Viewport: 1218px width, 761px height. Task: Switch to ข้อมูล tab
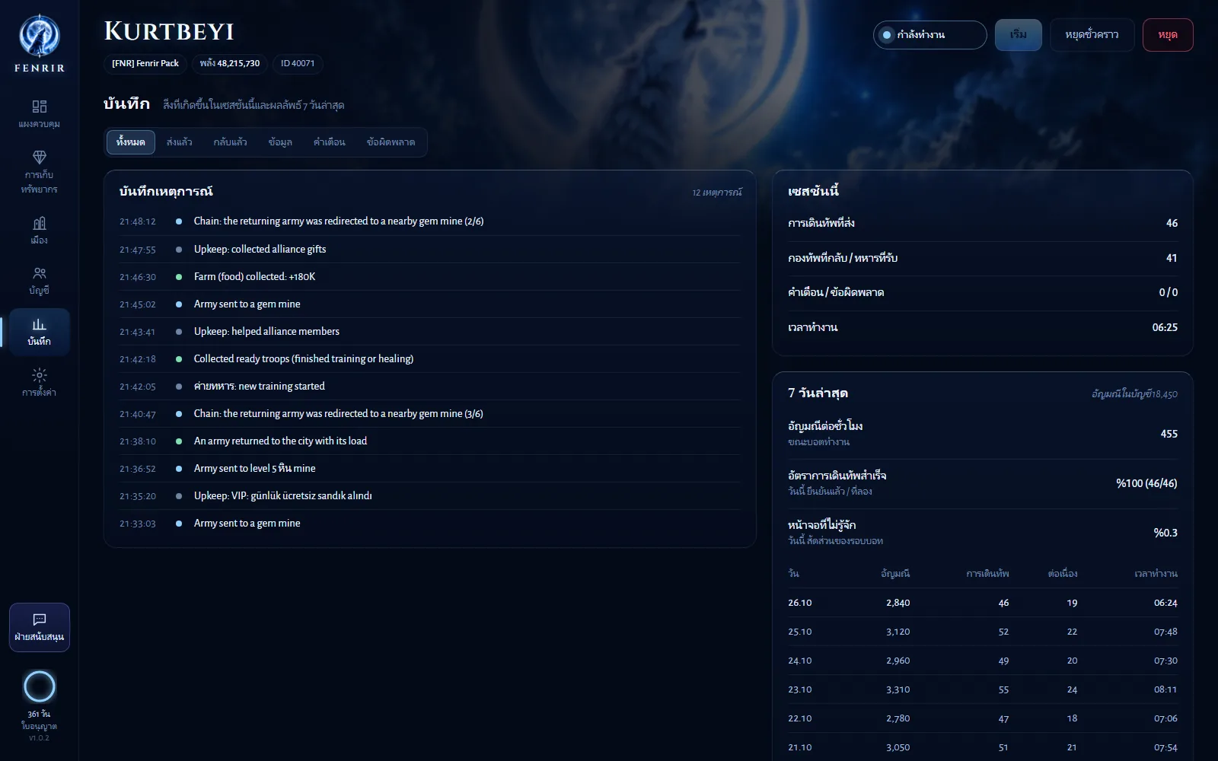[x=280, y=142]
